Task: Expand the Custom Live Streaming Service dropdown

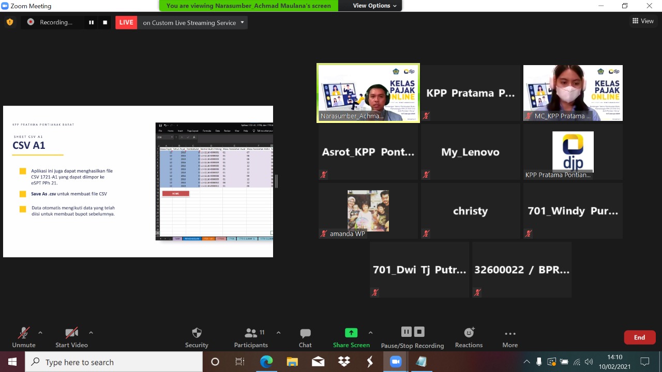Action: pyautogui.click(x=242, y=22)
